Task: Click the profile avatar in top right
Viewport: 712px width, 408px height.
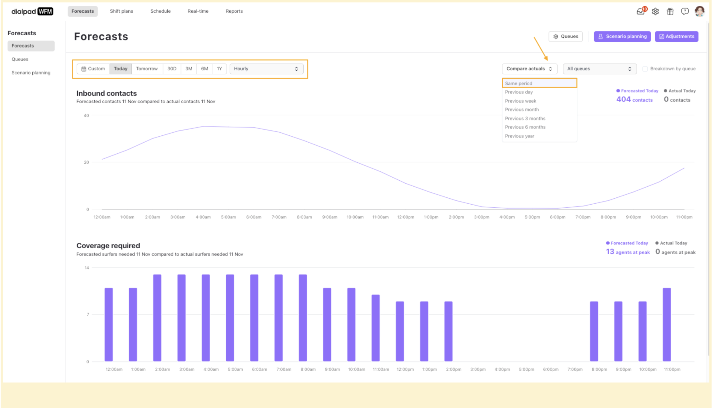Action: (x=700, y=11)
